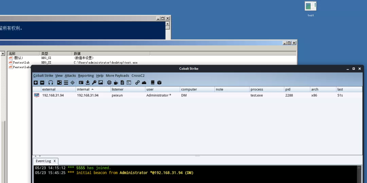The height and width of the screenshot is (183, 367).
Task: Click the document MS Office macro icon
Action: tap(122, 82)
